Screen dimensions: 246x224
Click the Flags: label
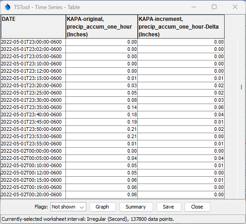click(41, 207)
